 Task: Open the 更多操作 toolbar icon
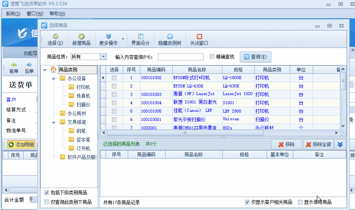[109, 37]
